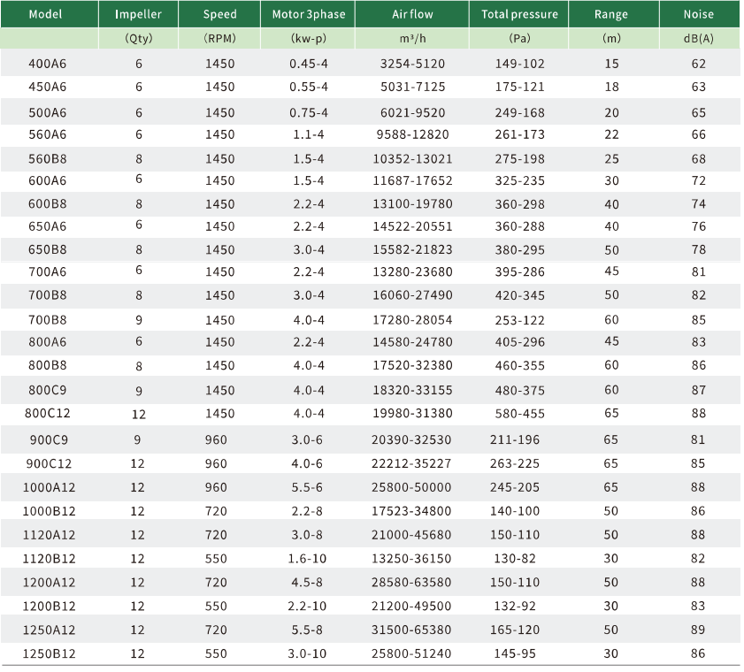Select model cell 800C12

[x=48, y=413]
